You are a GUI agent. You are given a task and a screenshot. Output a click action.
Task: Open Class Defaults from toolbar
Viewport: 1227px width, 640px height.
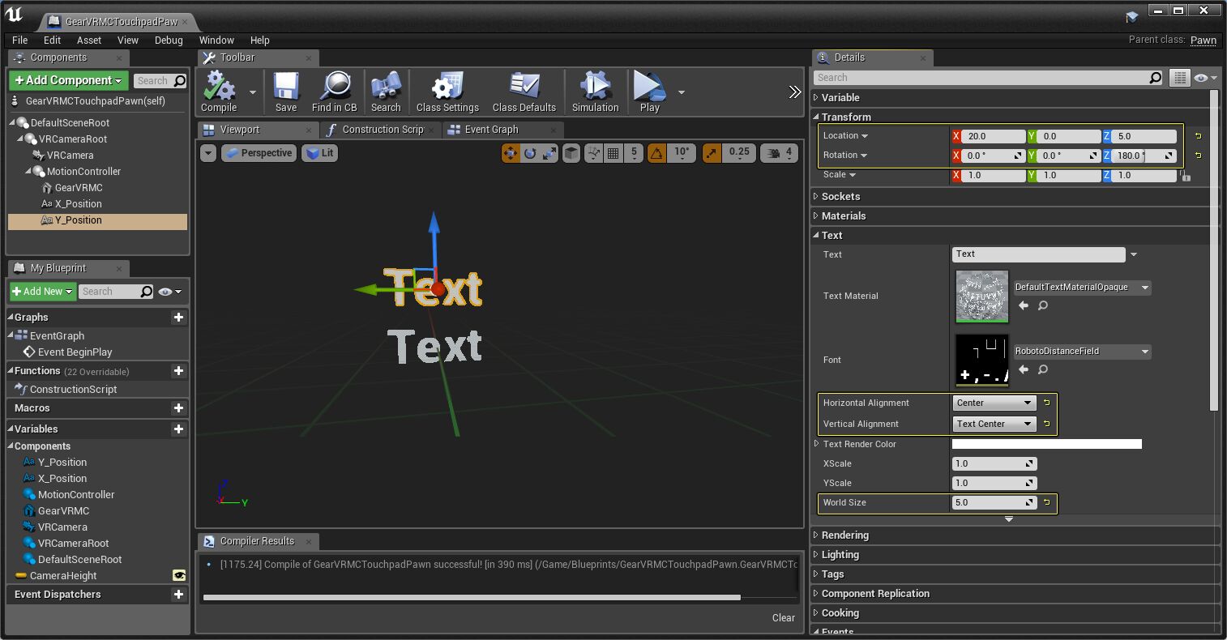pyautogui.click(x=524, y=91)
